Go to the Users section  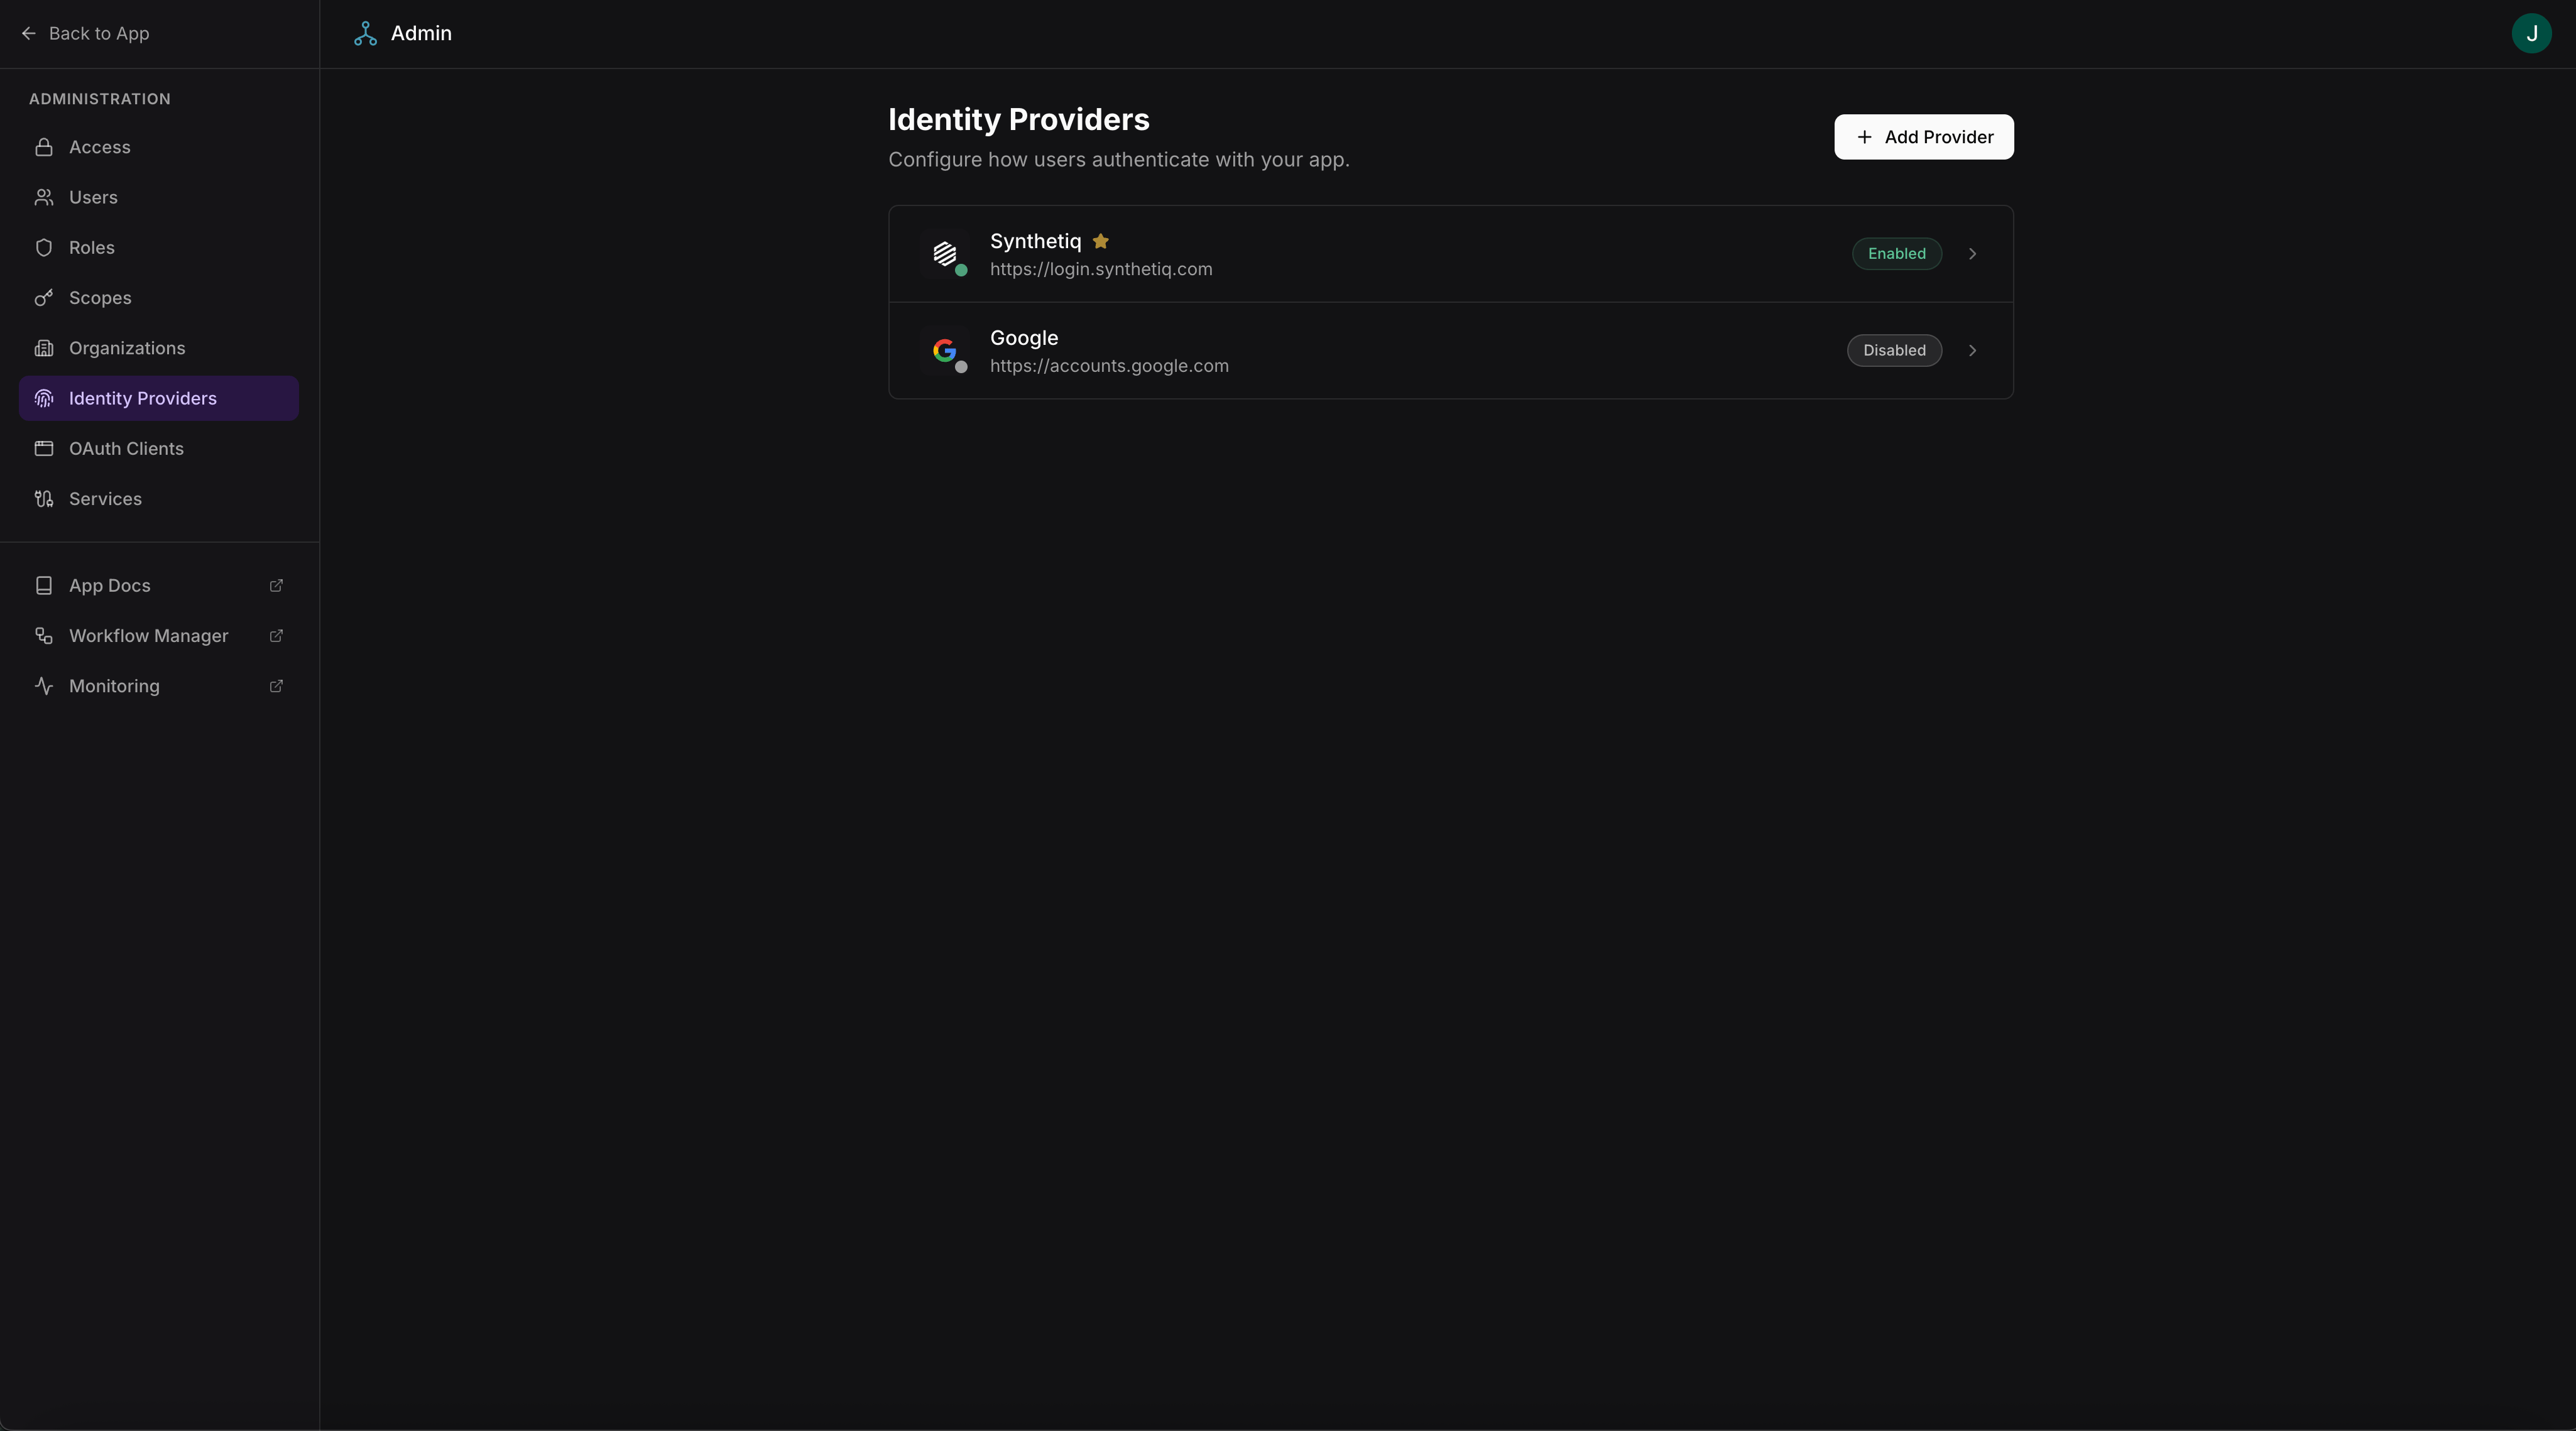pyautogui.click(x=159, y=198)
